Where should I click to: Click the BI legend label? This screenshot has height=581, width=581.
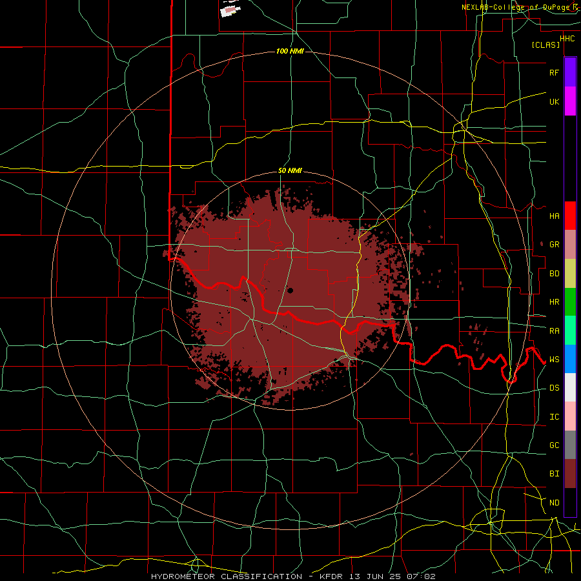554,474
